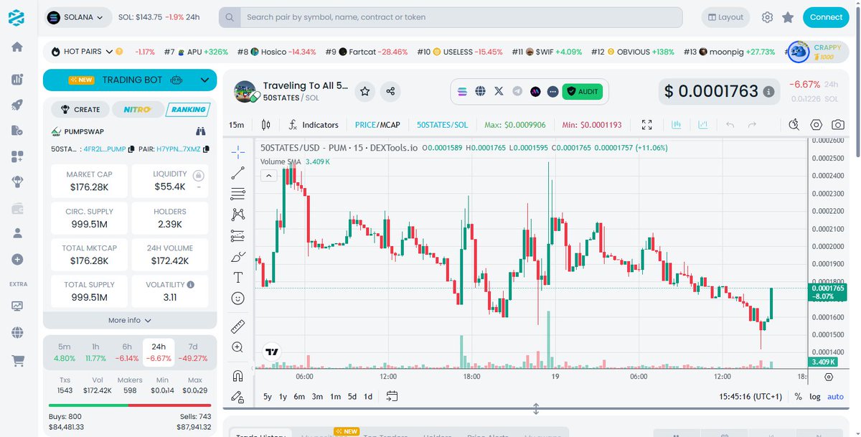
Task: Open the binoculars icon beside PUMPSWAP
Action: (x=201, y=131)
